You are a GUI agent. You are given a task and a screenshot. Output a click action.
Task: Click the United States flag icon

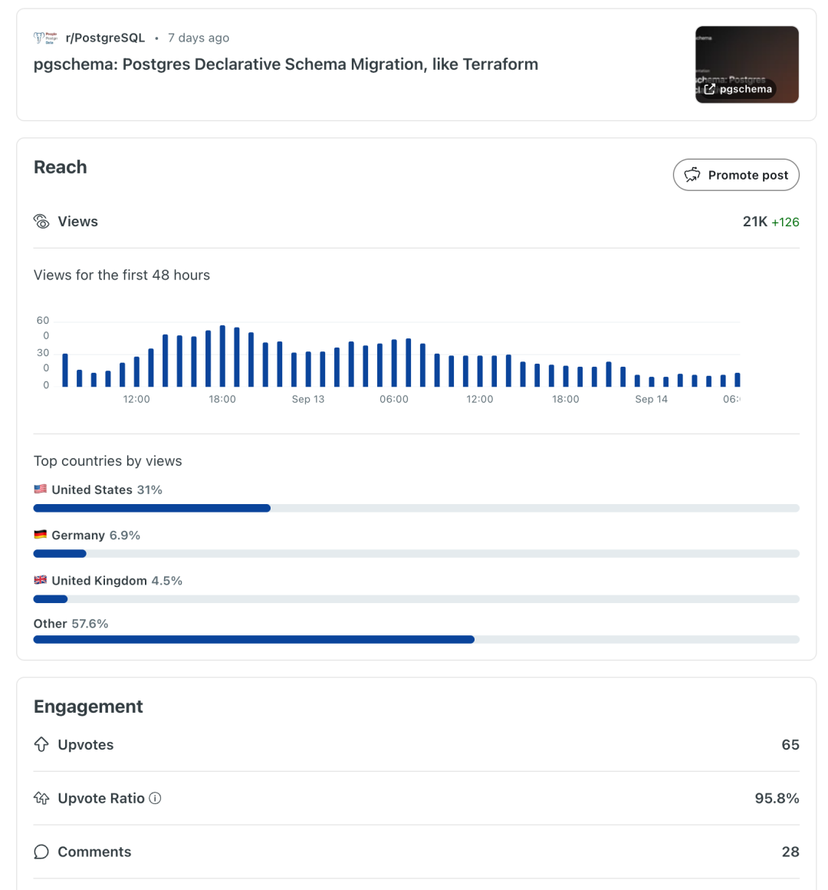(41, 489)
